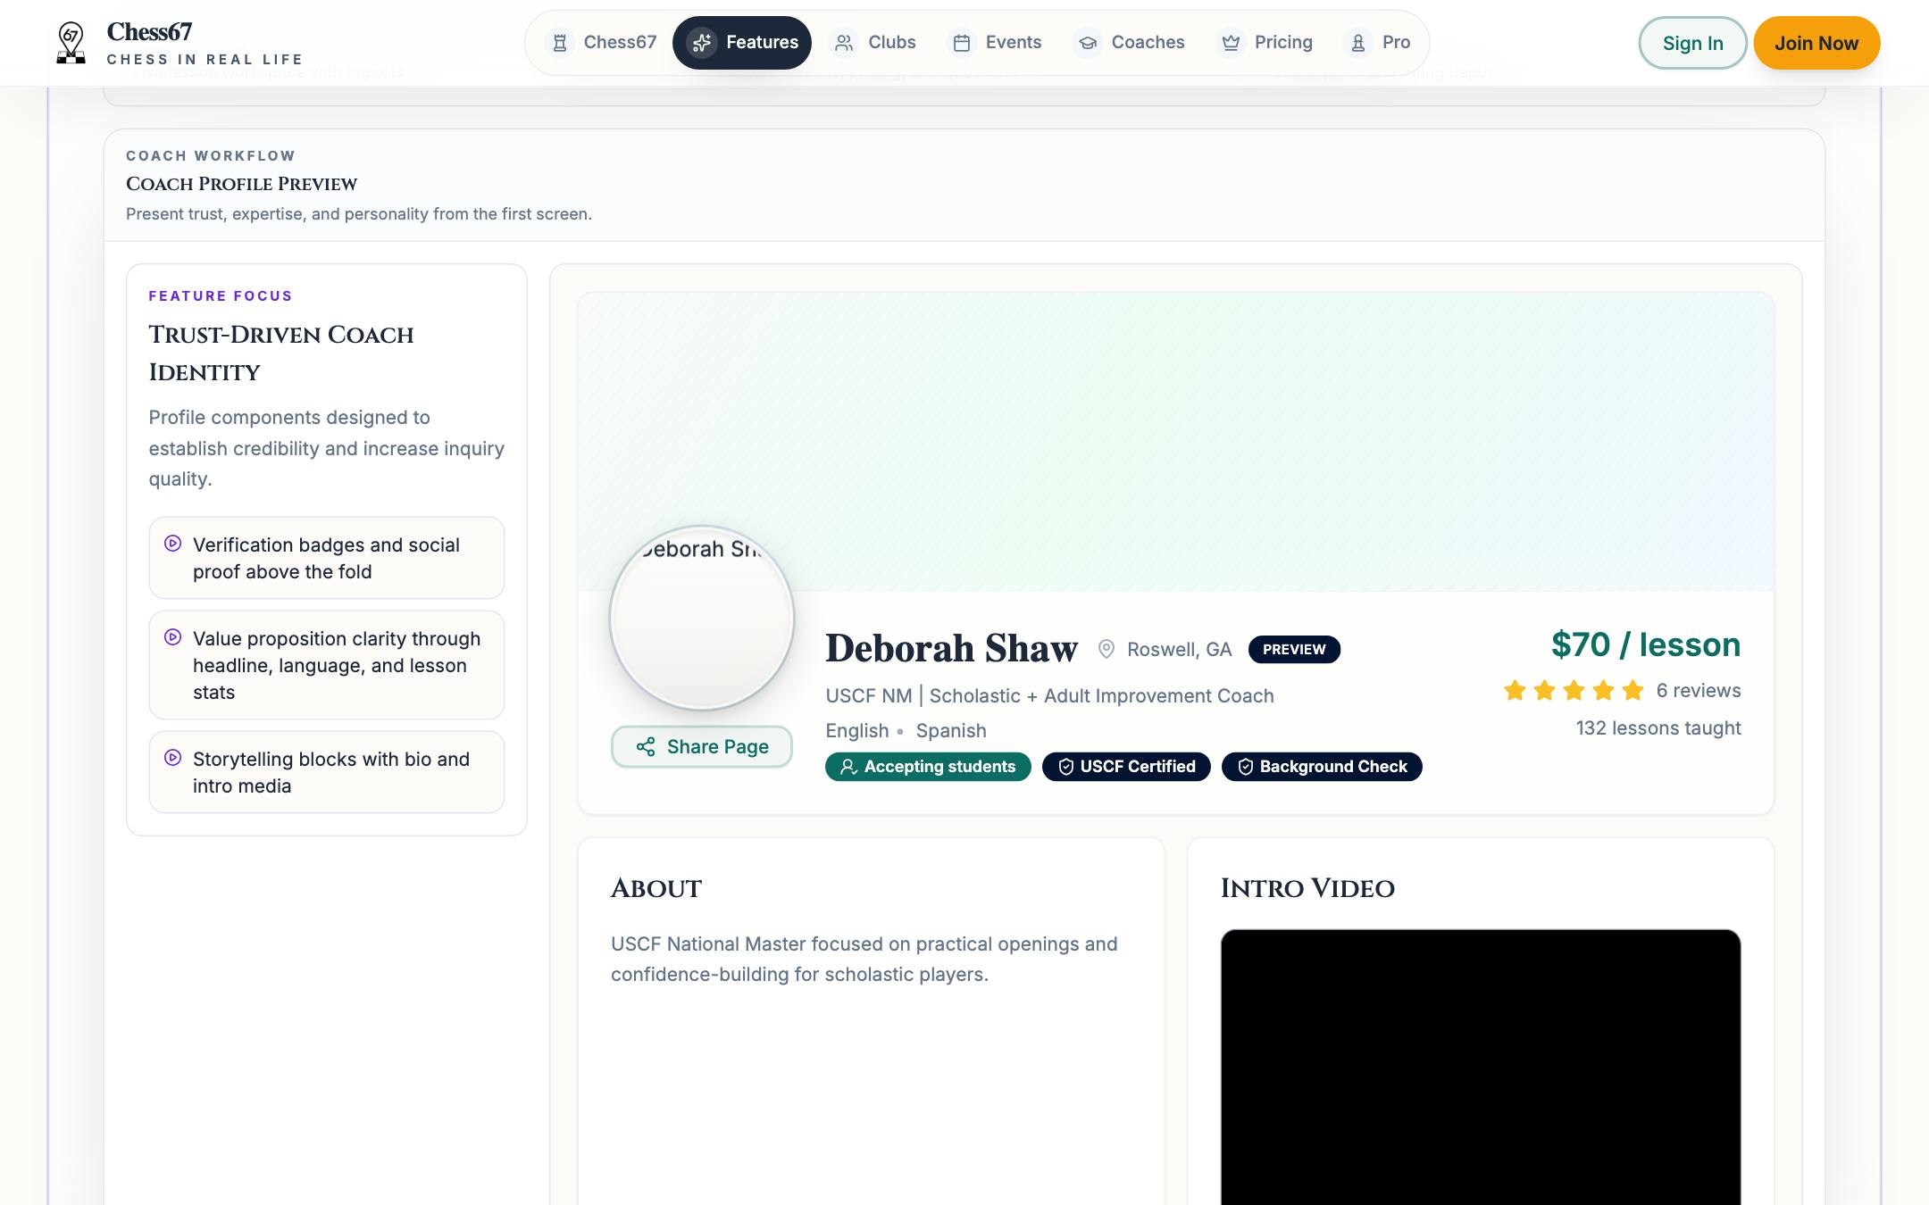Click the pawn icon beside Pro
The width and height of the screenshot is (1929, 1205).
coord(1357,43)
